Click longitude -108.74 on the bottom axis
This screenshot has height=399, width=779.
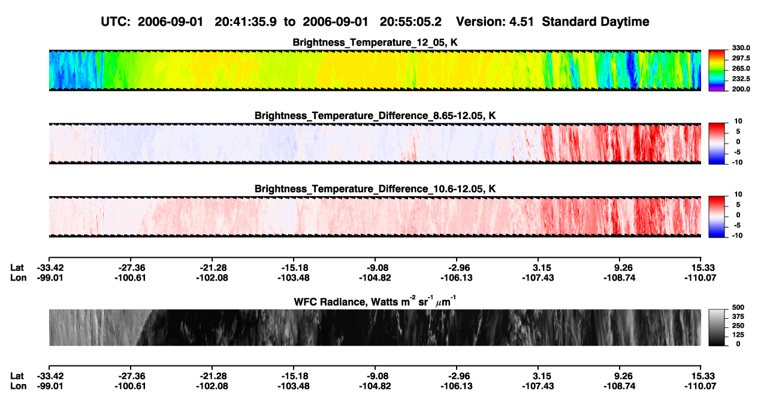click(620, 386)
